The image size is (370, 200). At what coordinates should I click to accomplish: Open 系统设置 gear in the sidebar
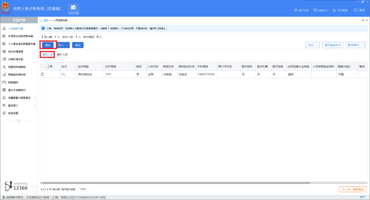click(4, 113)
